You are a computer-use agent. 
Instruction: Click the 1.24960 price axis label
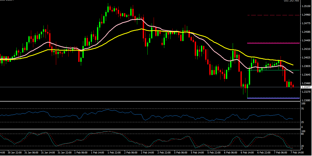click(x=306, y=15)
